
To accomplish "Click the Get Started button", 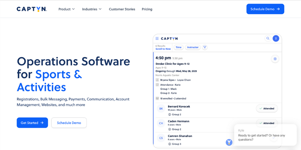I will coord(32,123).
